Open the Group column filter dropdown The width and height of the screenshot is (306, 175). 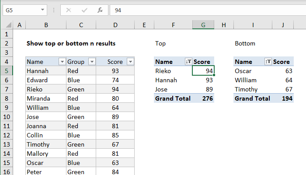click(92, 62)
